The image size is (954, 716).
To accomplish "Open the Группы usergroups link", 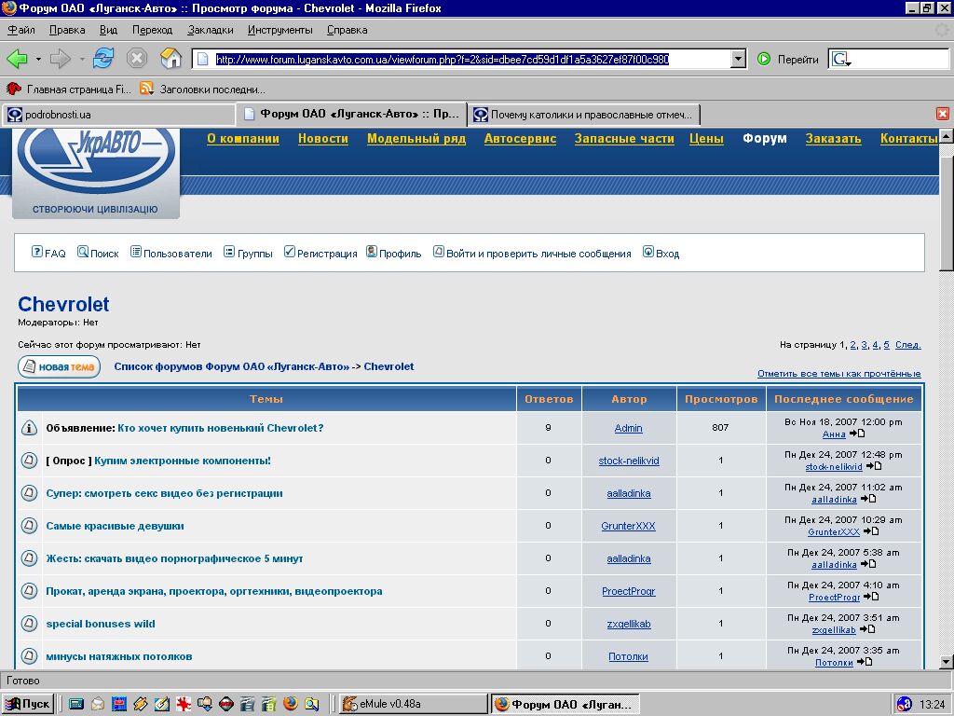I will (248, 253).
